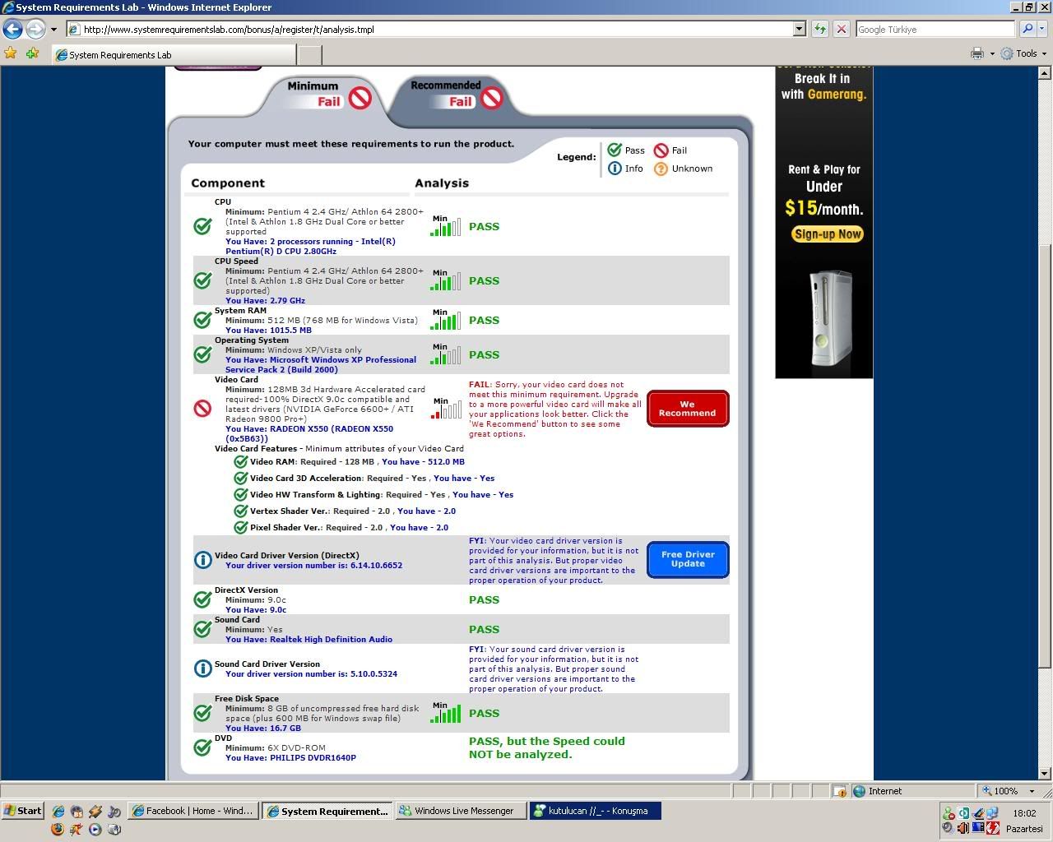Open the Favorites Center star
This screenshot has width=1053, height=842.
pos(11,53)
